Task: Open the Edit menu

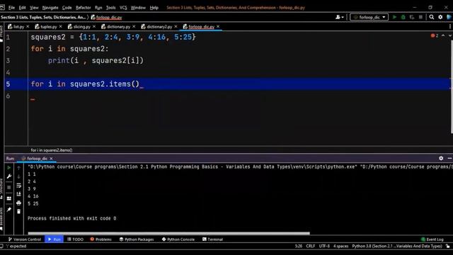Action: [x=22, y=8]
